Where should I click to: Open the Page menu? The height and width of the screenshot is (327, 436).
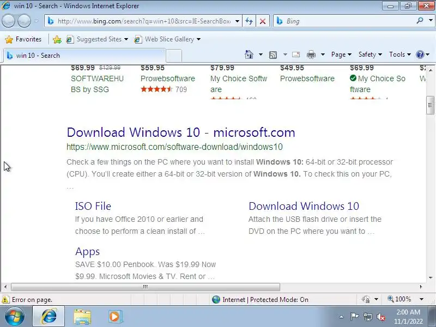click(x=341, y=55)
